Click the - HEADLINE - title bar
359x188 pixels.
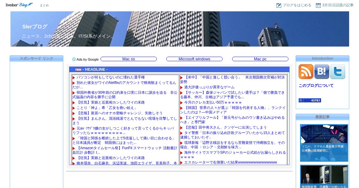click(179, 70)
